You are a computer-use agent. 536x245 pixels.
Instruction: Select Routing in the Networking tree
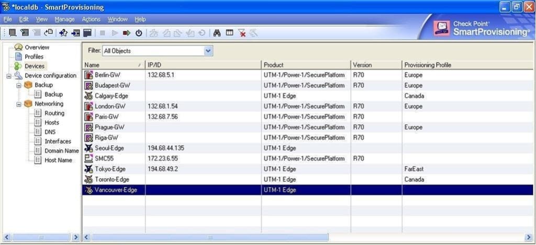point(54,113)
